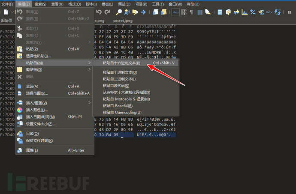The width and height of the screenshot is (296, 194).
Task: Select 粘贴自 Motorola S-记录(M) item
Action: [x=136, y=99]
